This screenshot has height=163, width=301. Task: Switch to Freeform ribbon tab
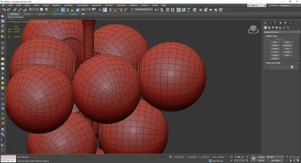27,14
